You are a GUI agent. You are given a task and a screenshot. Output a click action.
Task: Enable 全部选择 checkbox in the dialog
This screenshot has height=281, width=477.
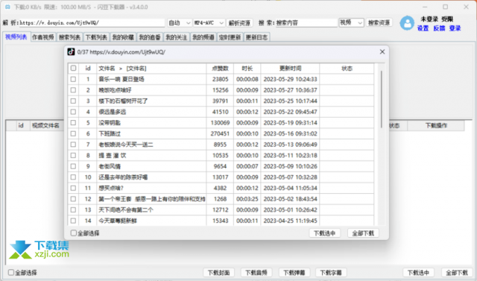click(x=74, y=233)
